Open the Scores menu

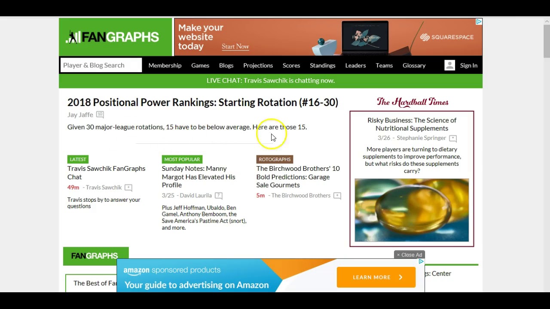[291, 65]
